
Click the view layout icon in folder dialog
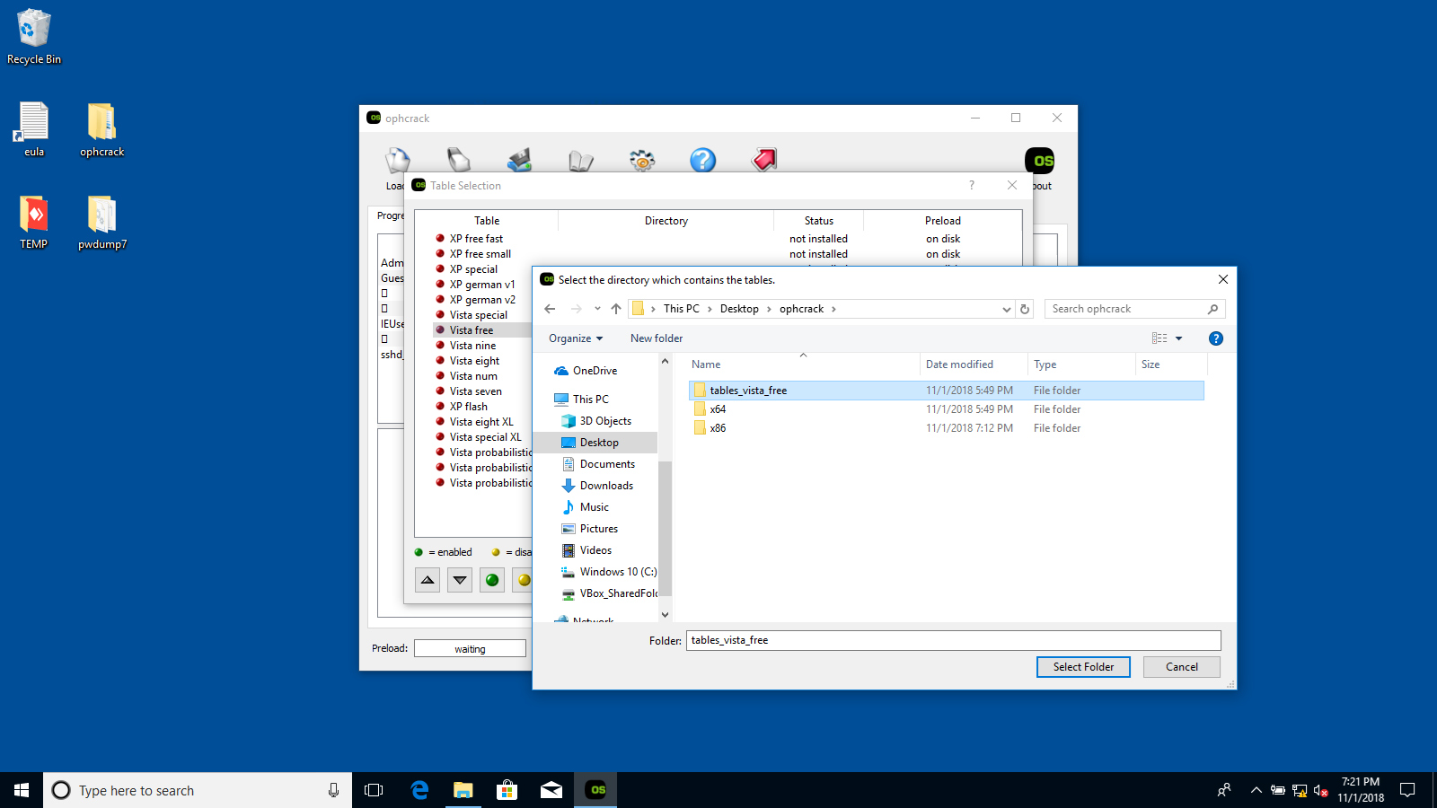(1159, 338)
